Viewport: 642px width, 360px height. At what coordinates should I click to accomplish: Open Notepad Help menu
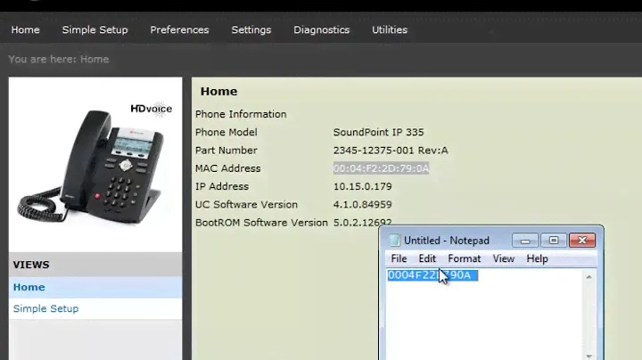tap(537, 258)
